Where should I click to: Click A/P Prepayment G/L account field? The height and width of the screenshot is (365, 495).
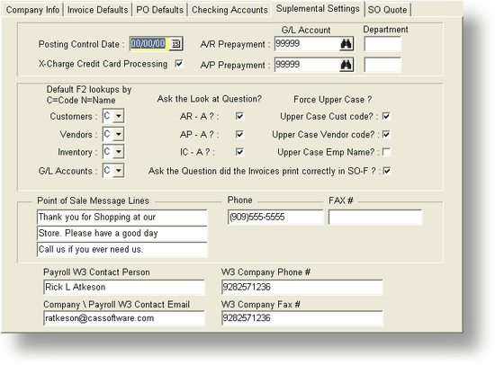307,65
